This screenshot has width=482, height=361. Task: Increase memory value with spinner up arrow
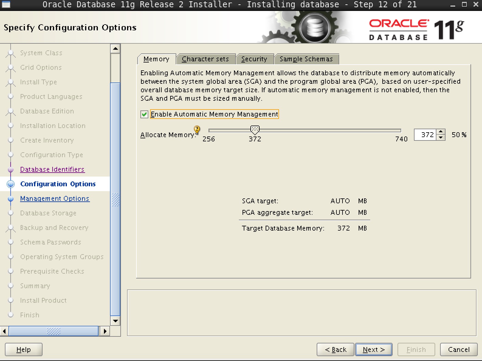441,132
